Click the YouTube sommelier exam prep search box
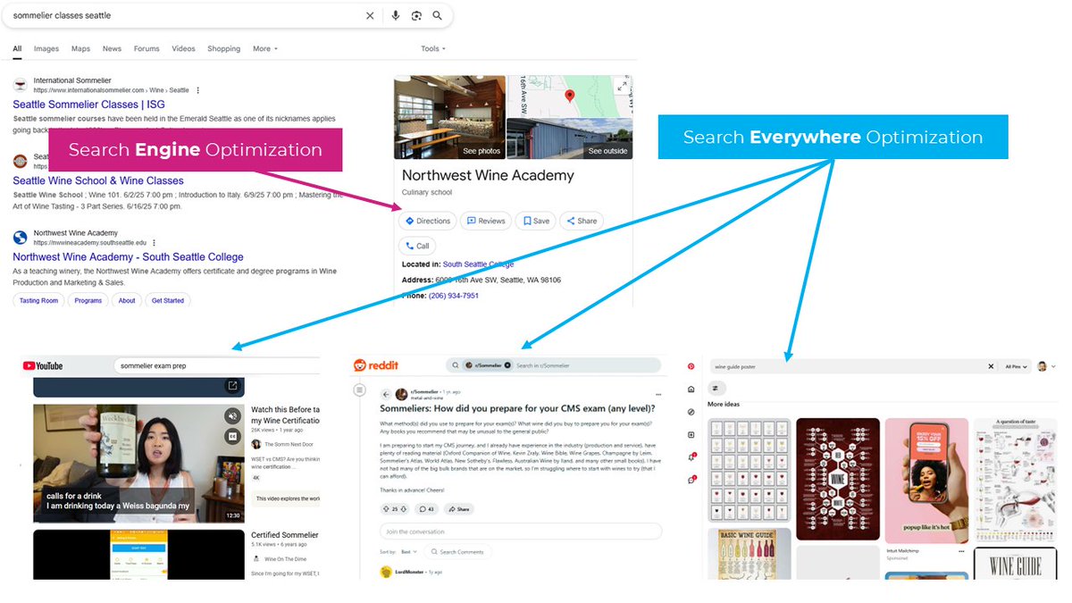Image resolution: width=1072 pixels, height=603 pixels. click(x=216, y=365)
